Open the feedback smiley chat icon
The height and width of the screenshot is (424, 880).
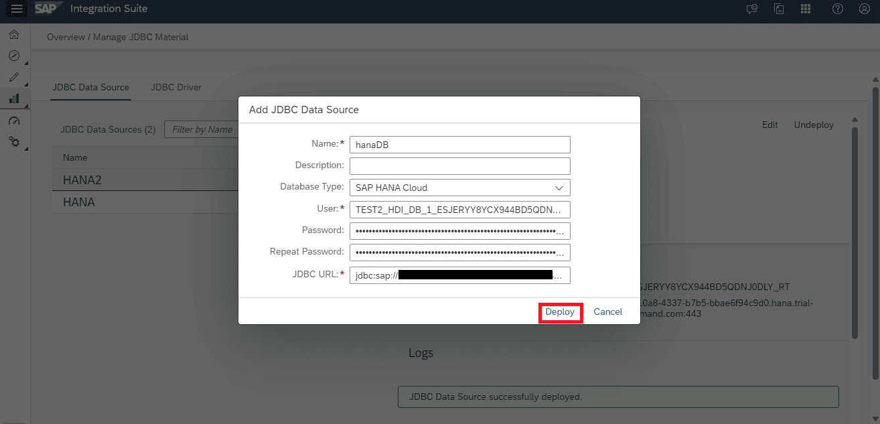tap(752, 9)
